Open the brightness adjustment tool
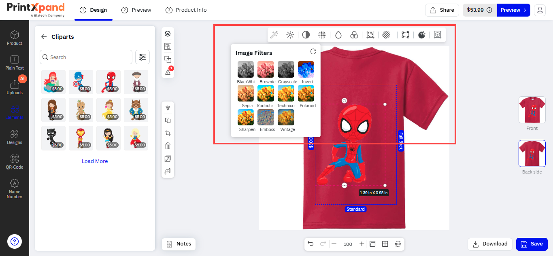This screenshot has width=553, height=256. [x=290, y=35]
